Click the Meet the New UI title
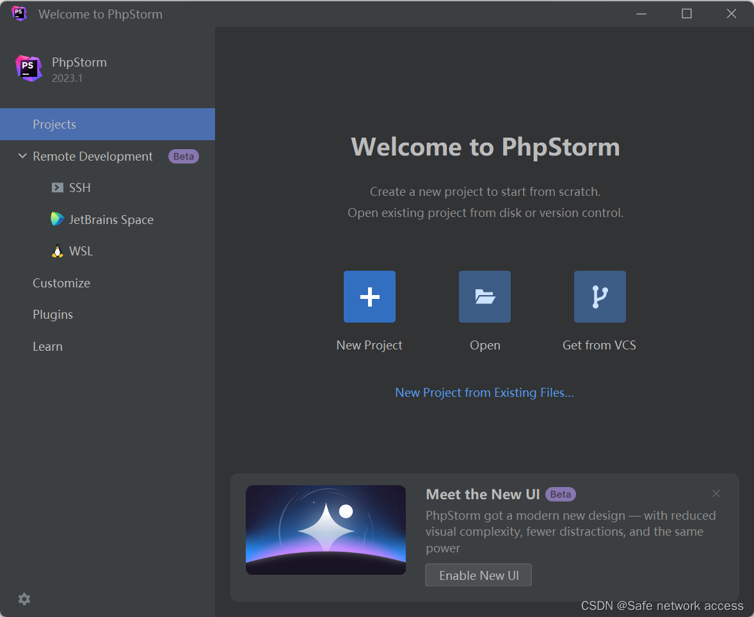 click(x=483, y=494)
